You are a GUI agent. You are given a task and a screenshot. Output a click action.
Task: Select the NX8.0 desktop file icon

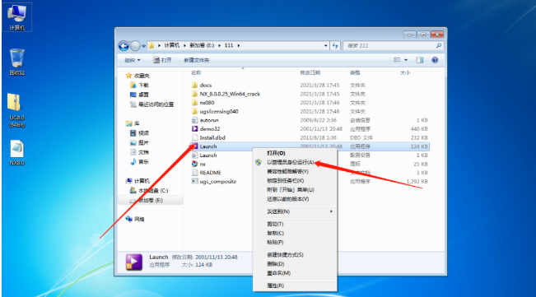coord(16,152)
